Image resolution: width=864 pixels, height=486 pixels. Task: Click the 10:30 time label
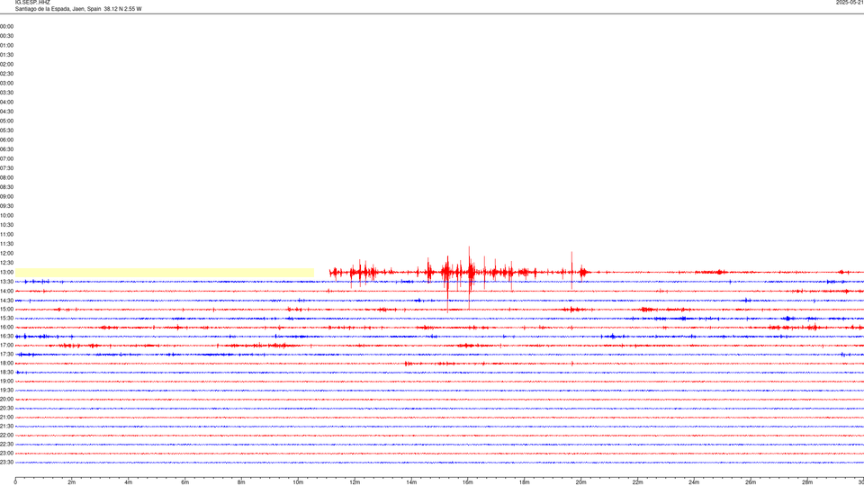pos(6,225)
